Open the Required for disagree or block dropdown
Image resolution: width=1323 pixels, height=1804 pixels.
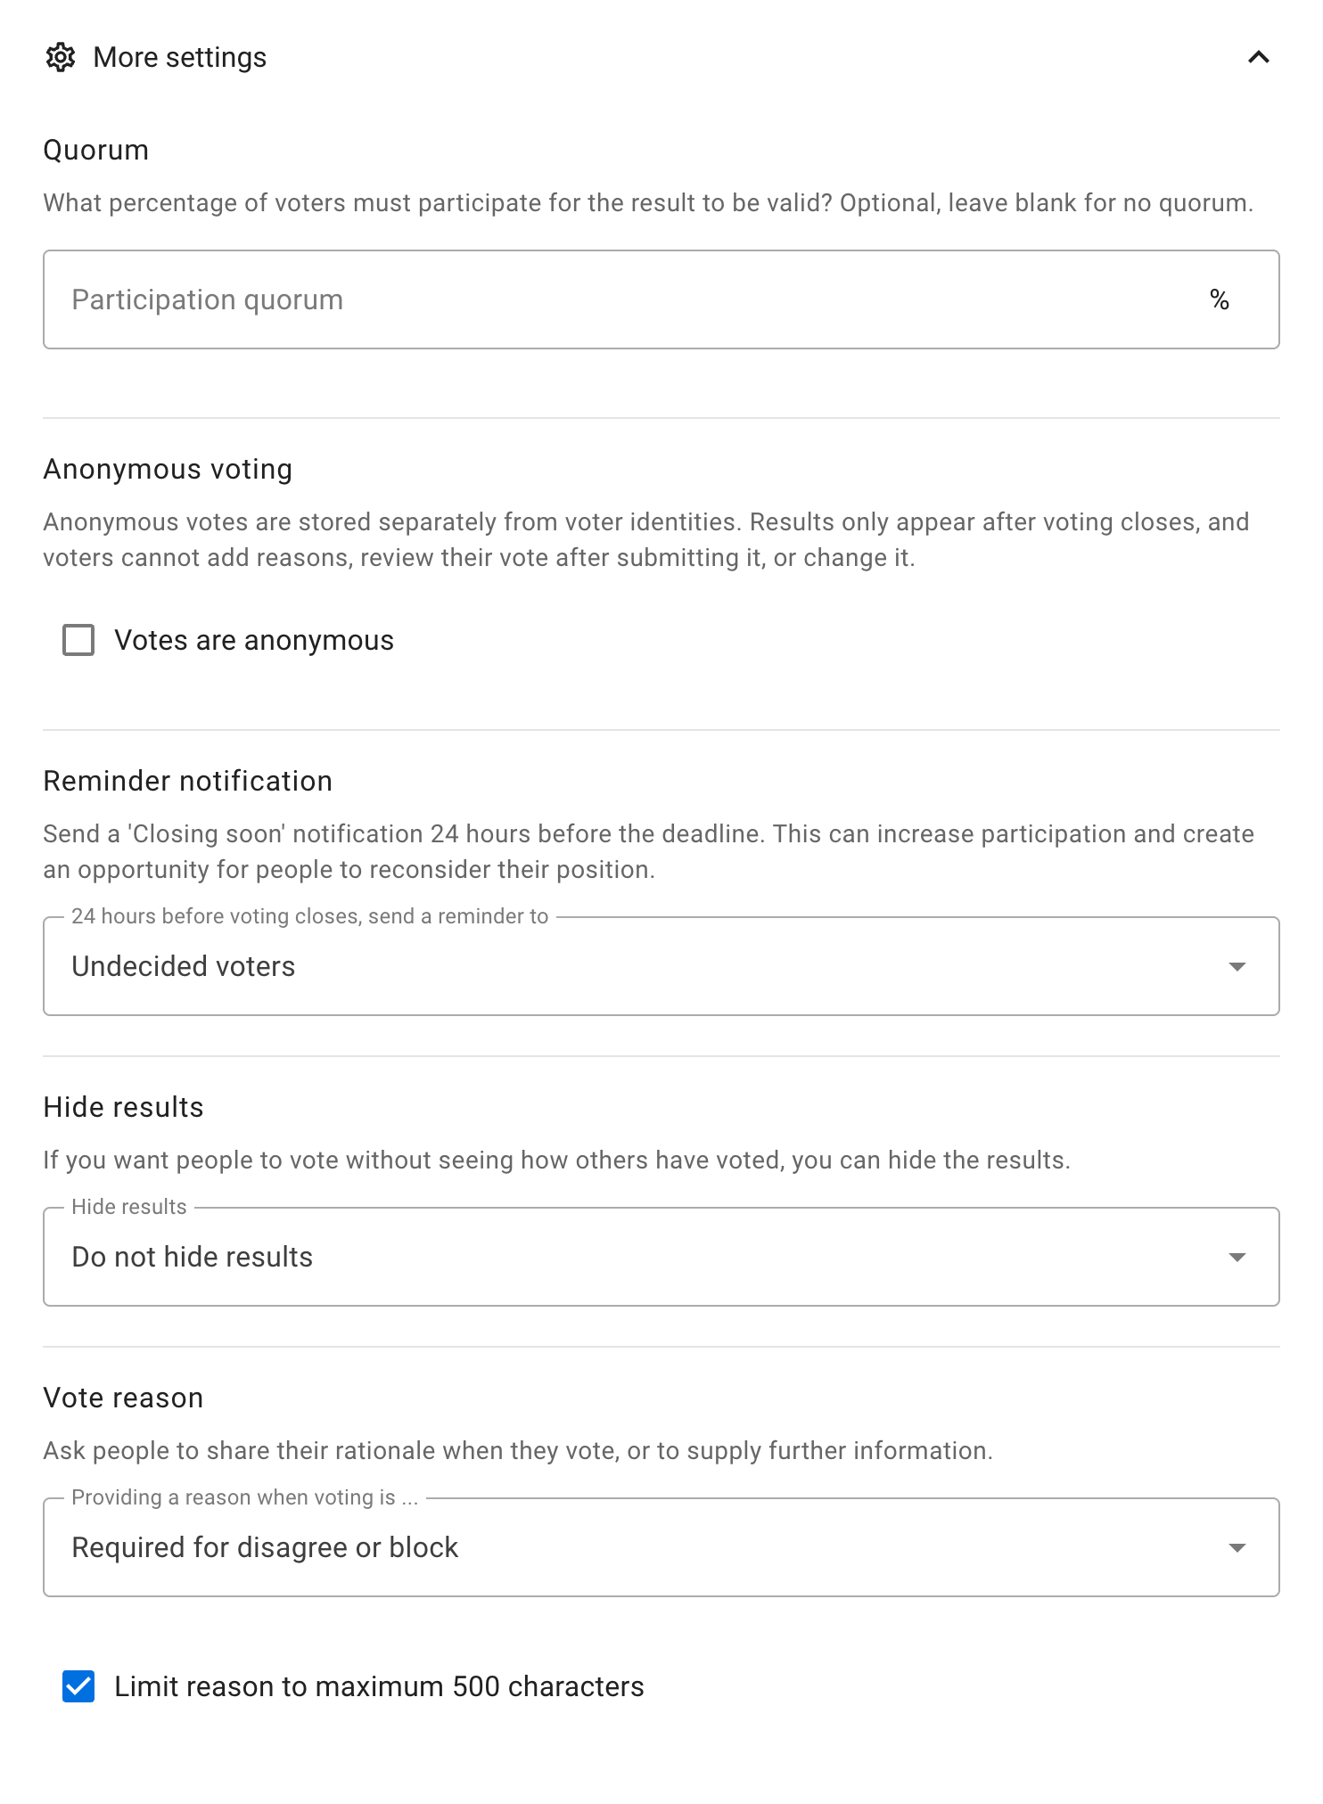point(661,1547)
